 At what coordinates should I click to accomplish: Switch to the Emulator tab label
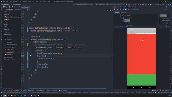click(116, 27)
